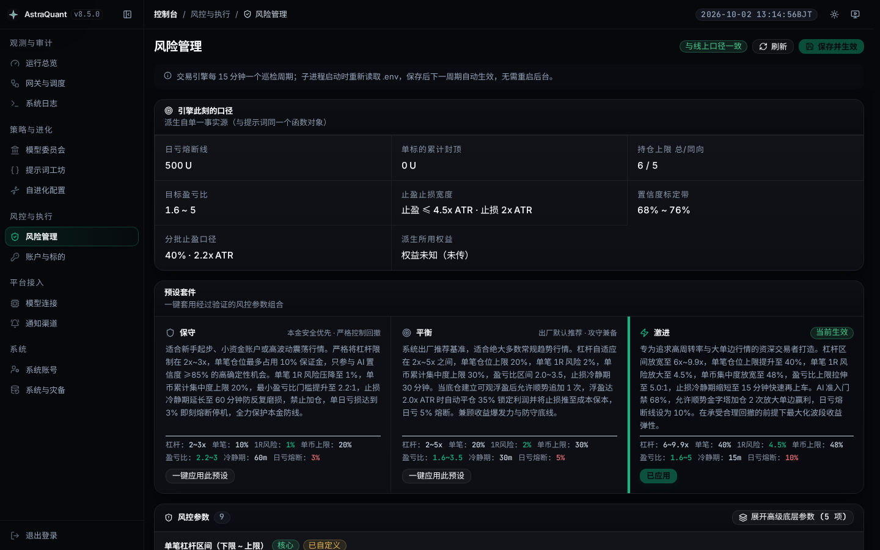This screenshot has width=880, height=550.
Task: Select the 风险管理 sidebar item
Action: coord(72,237)
